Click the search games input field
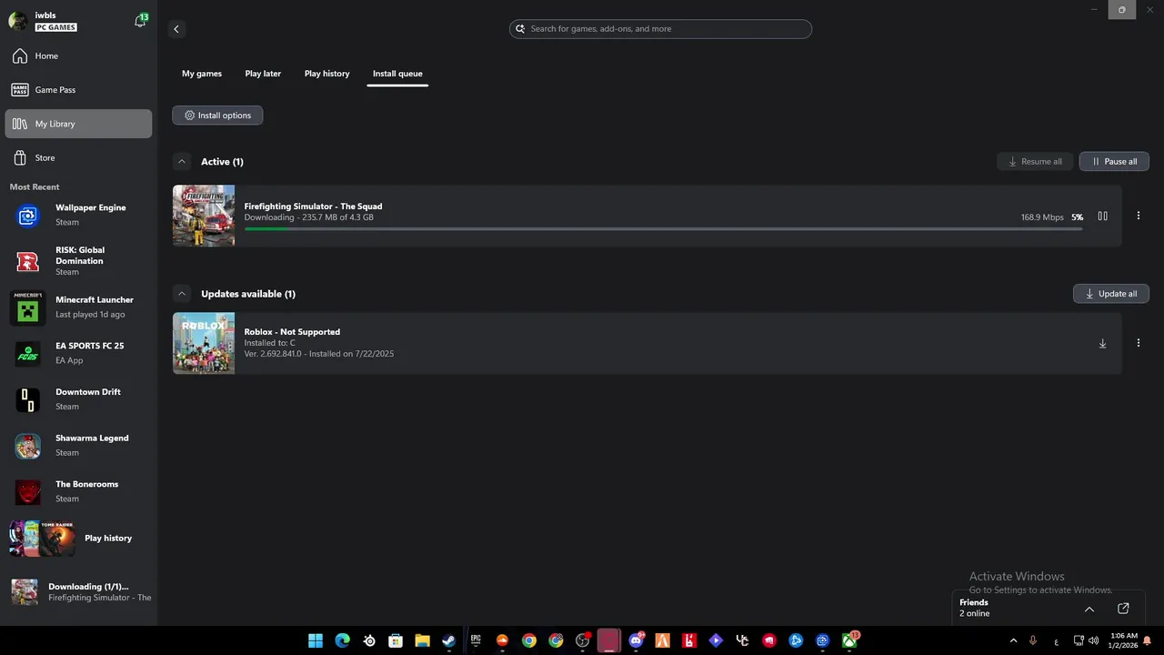1164x655 pixels. coord(660,29)
